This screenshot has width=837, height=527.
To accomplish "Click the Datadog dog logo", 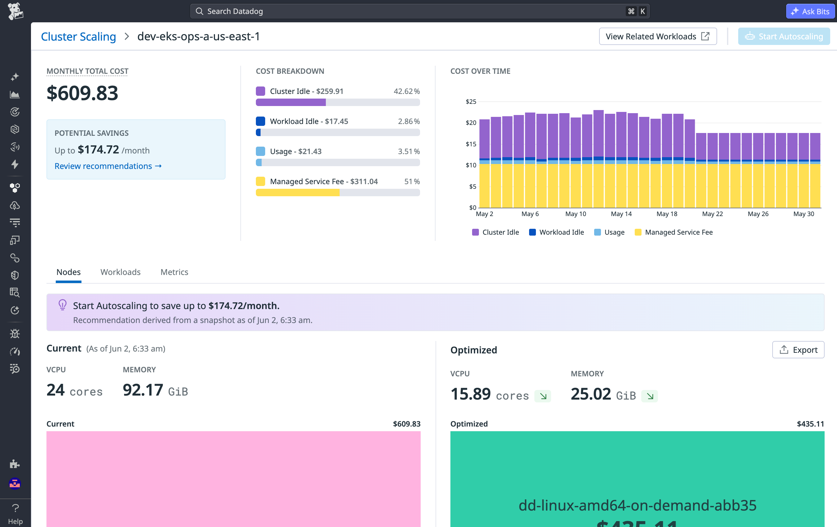I will (15, 11).
